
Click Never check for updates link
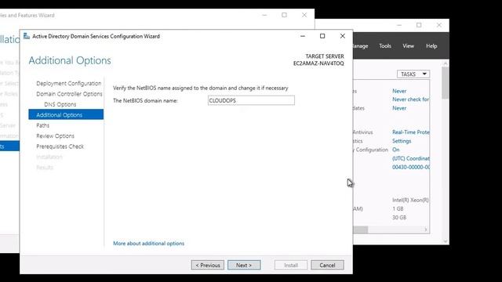click(410, 99)
